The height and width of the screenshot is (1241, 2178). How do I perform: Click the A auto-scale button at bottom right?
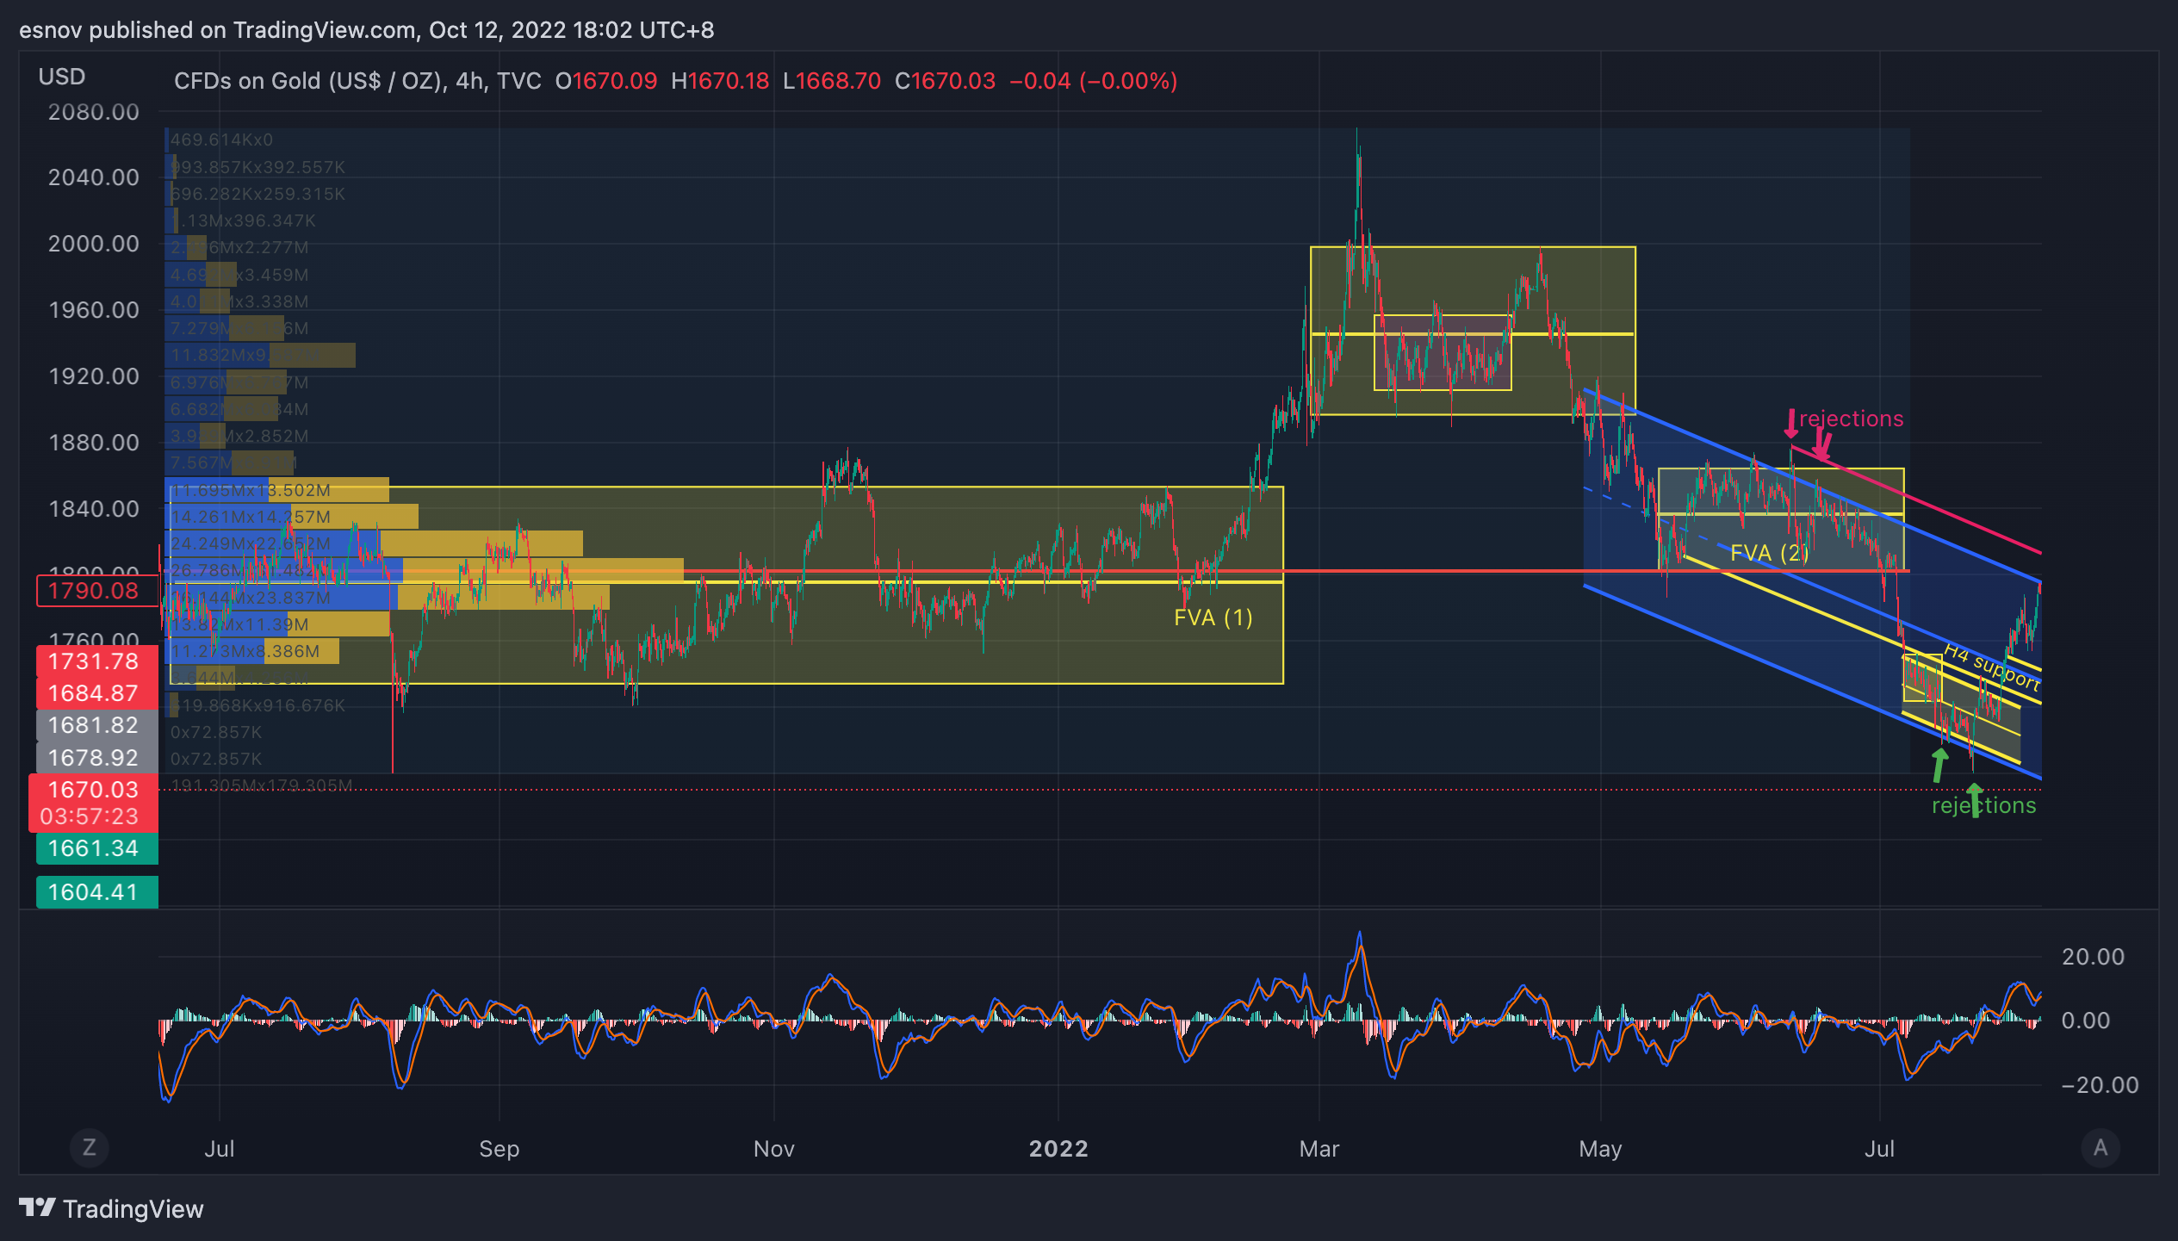(x=2100, y=1147)
